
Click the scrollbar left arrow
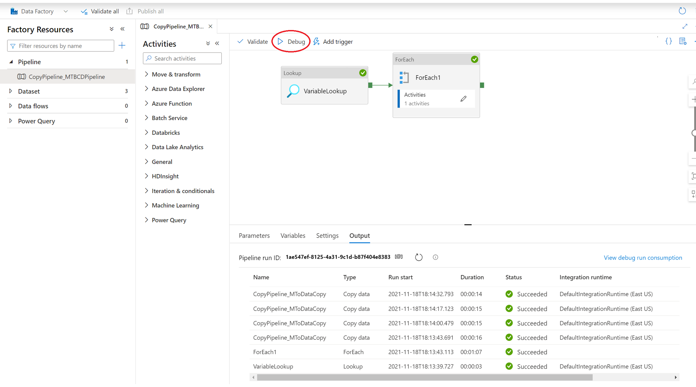pyautogui.click(x=253, y=377)
